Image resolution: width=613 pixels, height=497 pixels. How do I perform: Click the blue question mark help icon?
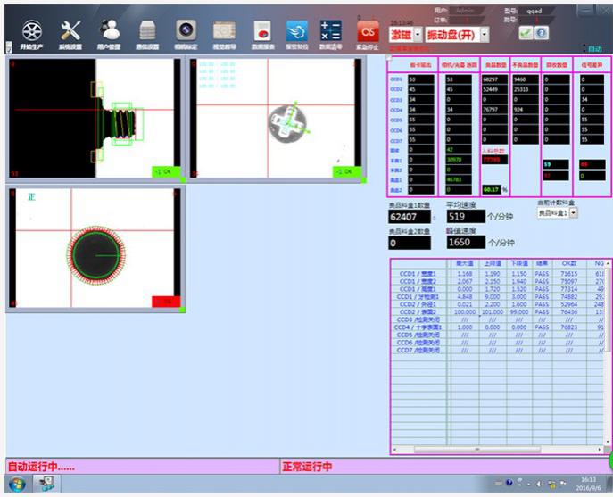point(542,33)
